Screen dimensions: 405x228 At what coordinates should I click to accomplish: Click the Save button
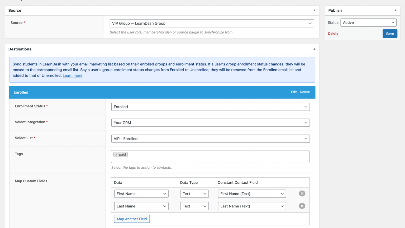click(x=390, y=34)
